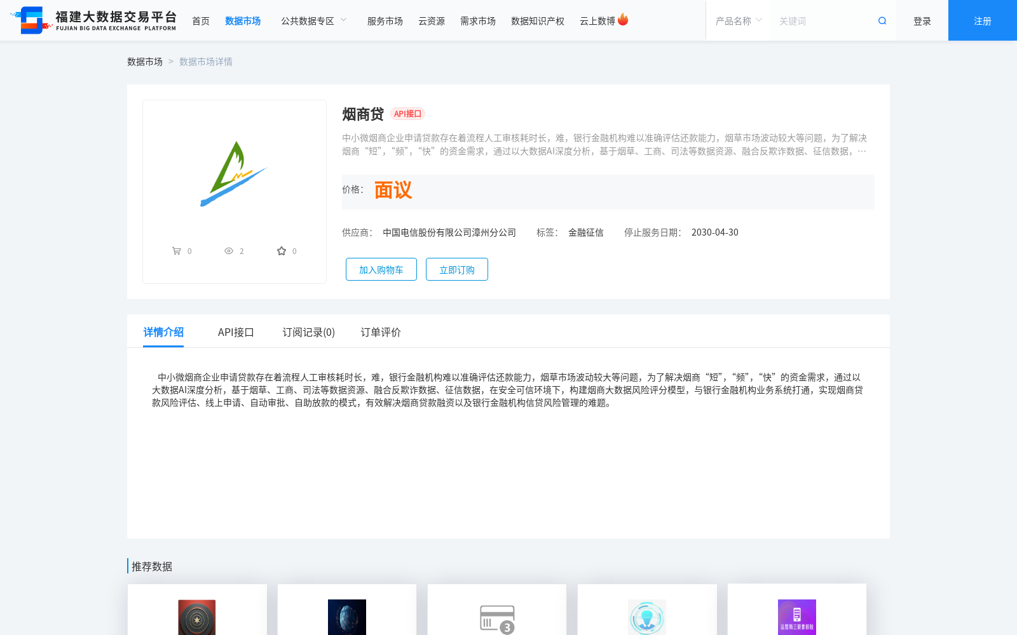Expand the 公共数据专区 dropdown menu

pyautogui.click(x=314, y=21)
